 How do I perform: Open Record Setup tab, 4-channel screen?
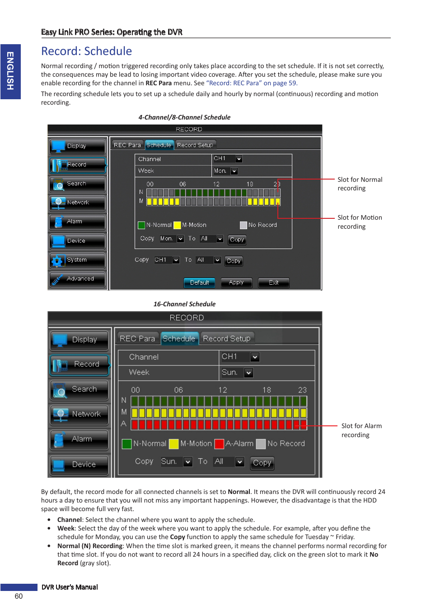click(195, 145)
